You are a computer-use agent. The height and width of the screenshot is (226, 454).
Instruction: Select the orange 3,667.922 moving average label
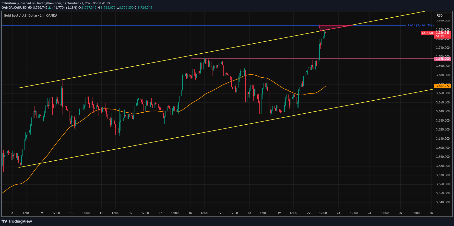tap(443, 86)
